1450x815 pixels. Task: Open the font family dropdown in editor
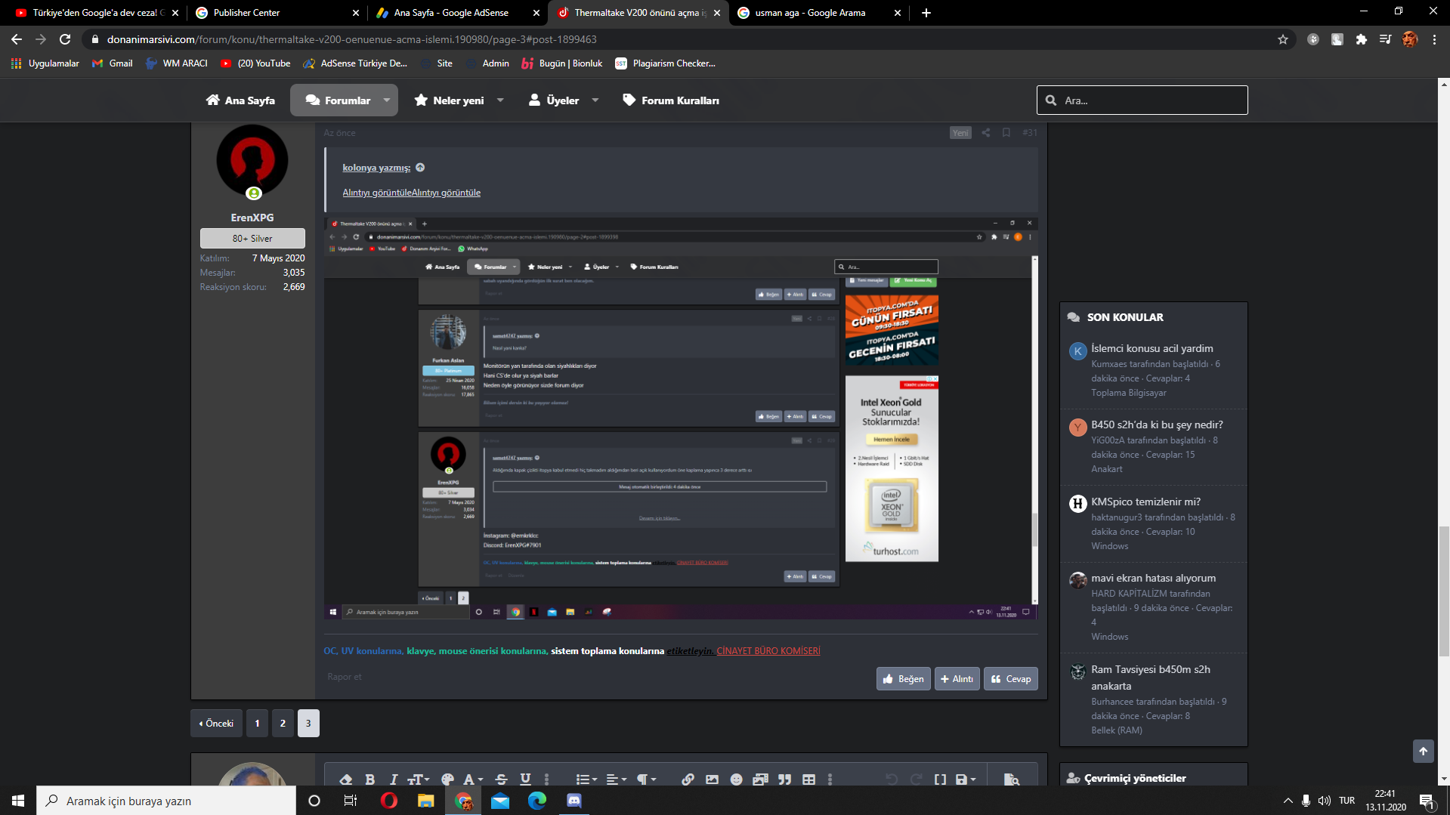click(473, 779)
